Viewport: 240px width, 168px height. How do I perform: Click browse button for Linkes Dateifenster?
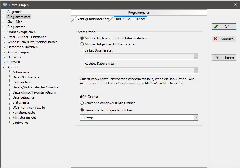(196, 57)
